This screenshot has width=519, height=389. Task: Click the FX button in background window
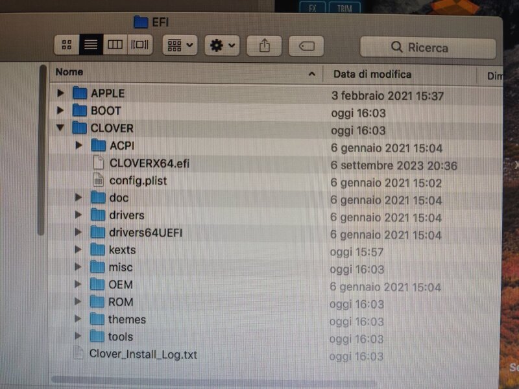pos(313,7)
